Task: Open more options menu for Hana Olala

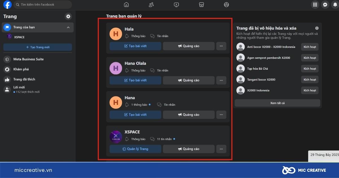Action: (x=221, y=80)
